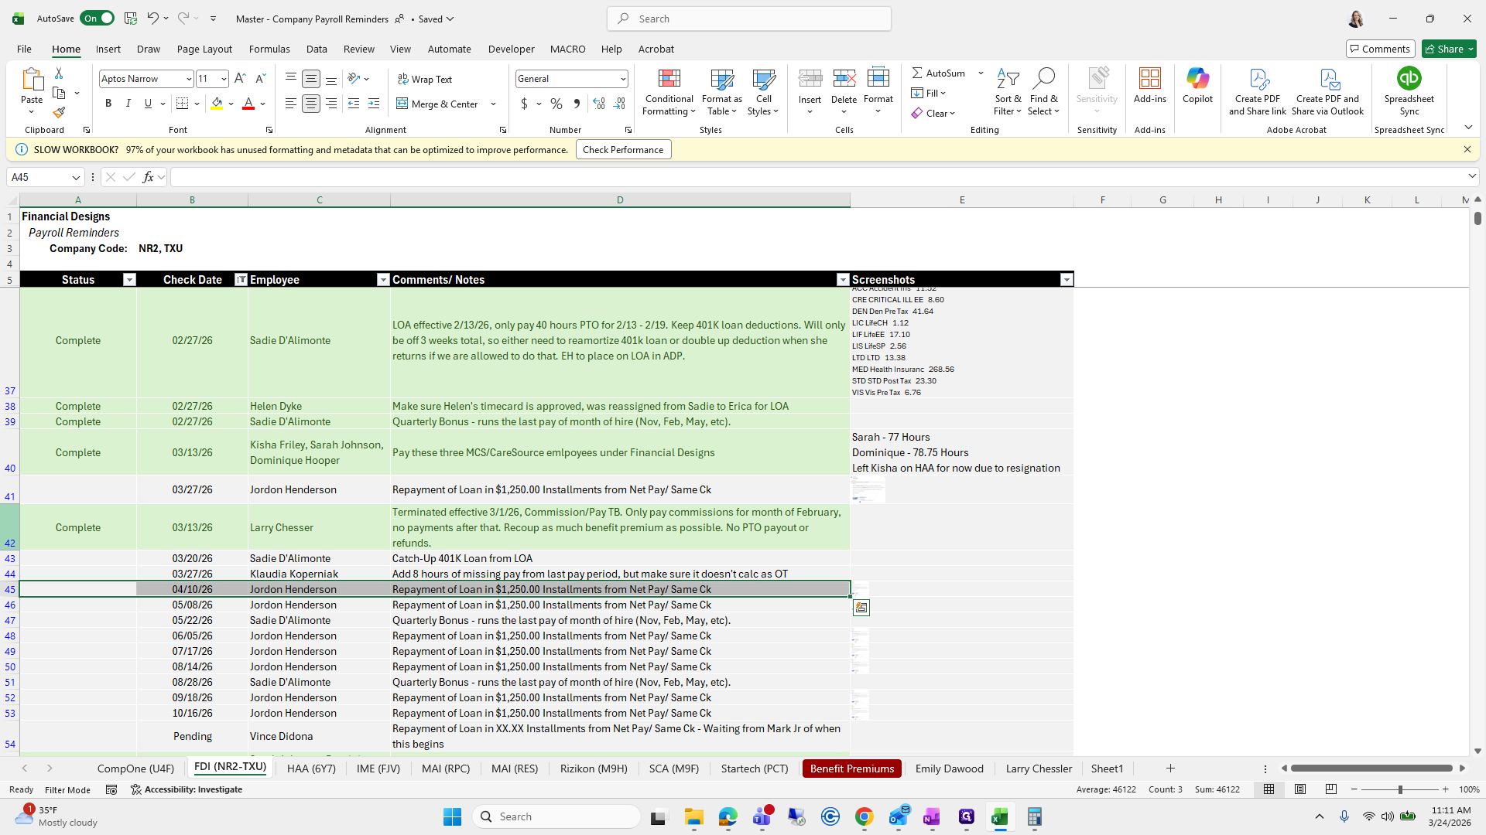Toggle Wrap Text on
The image size is (1486, 835).
tap(425, 80)
